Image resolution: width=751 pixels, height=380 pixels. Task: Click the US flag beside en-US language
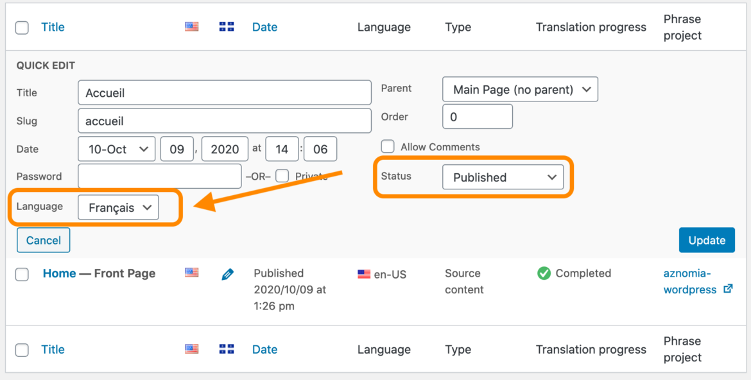[x=364, y=273]
